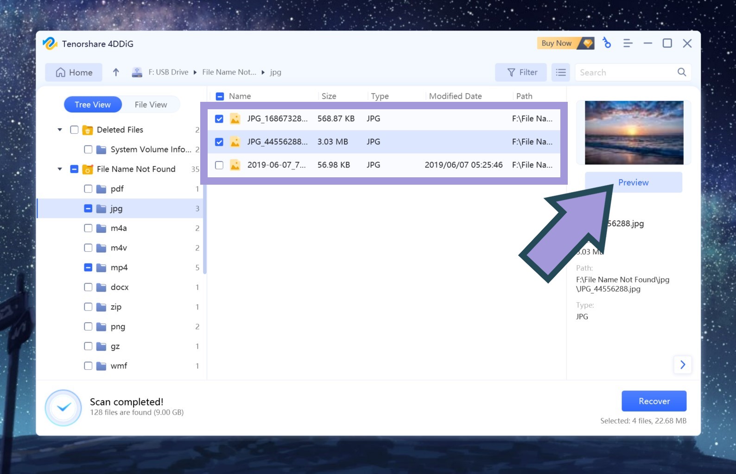Open the Filter options
The height and width of the screenshot is (474, 736).
tap(521, 72)
